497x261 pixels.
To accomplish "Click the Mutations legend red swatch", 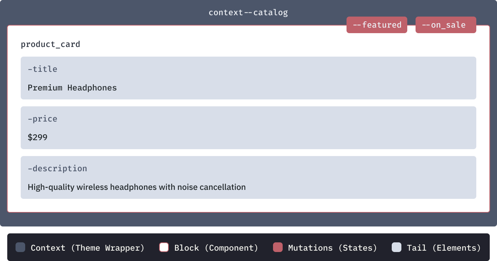I will coord(278,247).
